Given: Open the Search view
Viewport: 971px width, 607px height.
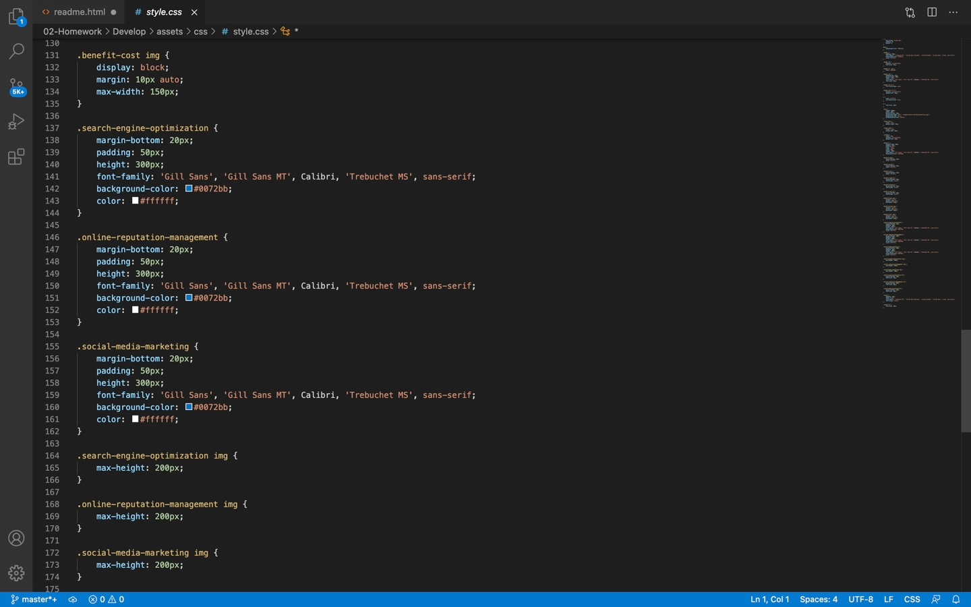Looking at the screenshot, I should click(16, 51).
